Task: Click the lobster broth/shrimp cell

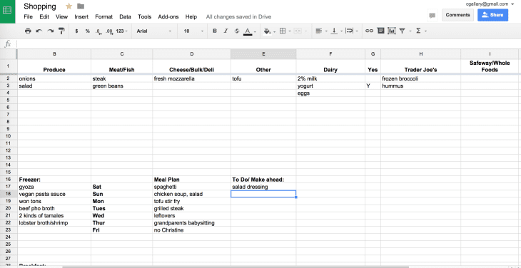Action: [54, 223]
